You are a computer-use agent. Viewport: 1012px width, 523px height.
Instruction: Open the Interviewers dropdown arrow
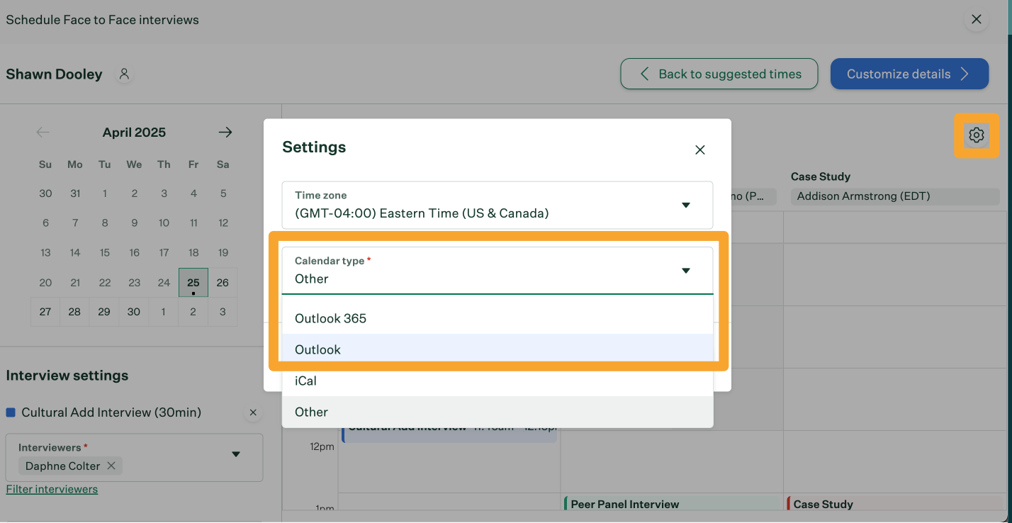(x=236, y=454)
